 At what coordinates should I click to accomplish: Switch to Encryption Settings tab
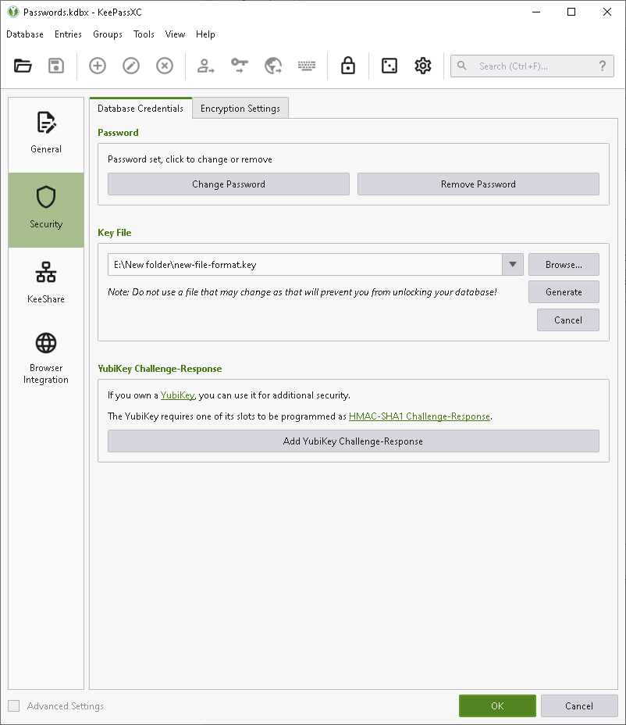240,108
